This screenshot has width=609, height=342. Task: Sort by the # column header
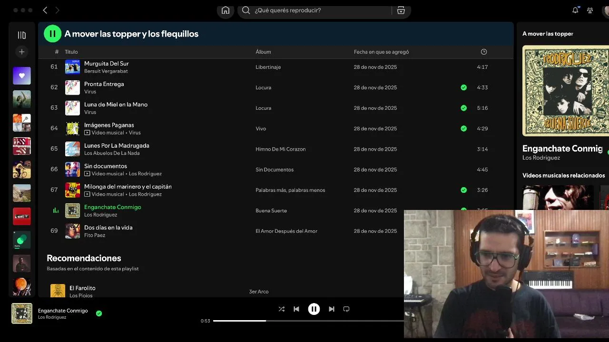(x=57, y=52)
